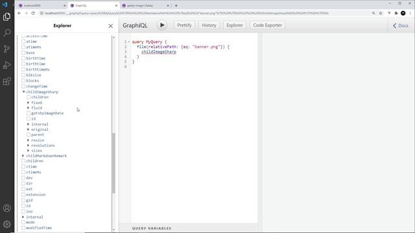
Task: Click the funnel icon in the browser toolbar
Action: pos(389,13)
